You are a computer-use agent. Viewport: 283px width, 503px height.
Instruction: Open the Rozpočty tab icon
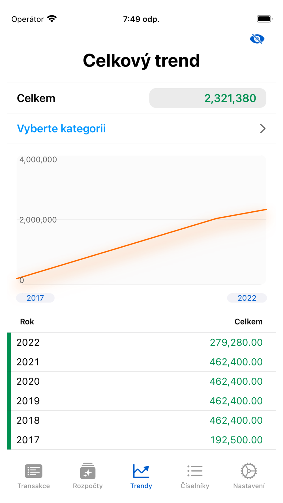pyautogui.click(x=88, y=471)
